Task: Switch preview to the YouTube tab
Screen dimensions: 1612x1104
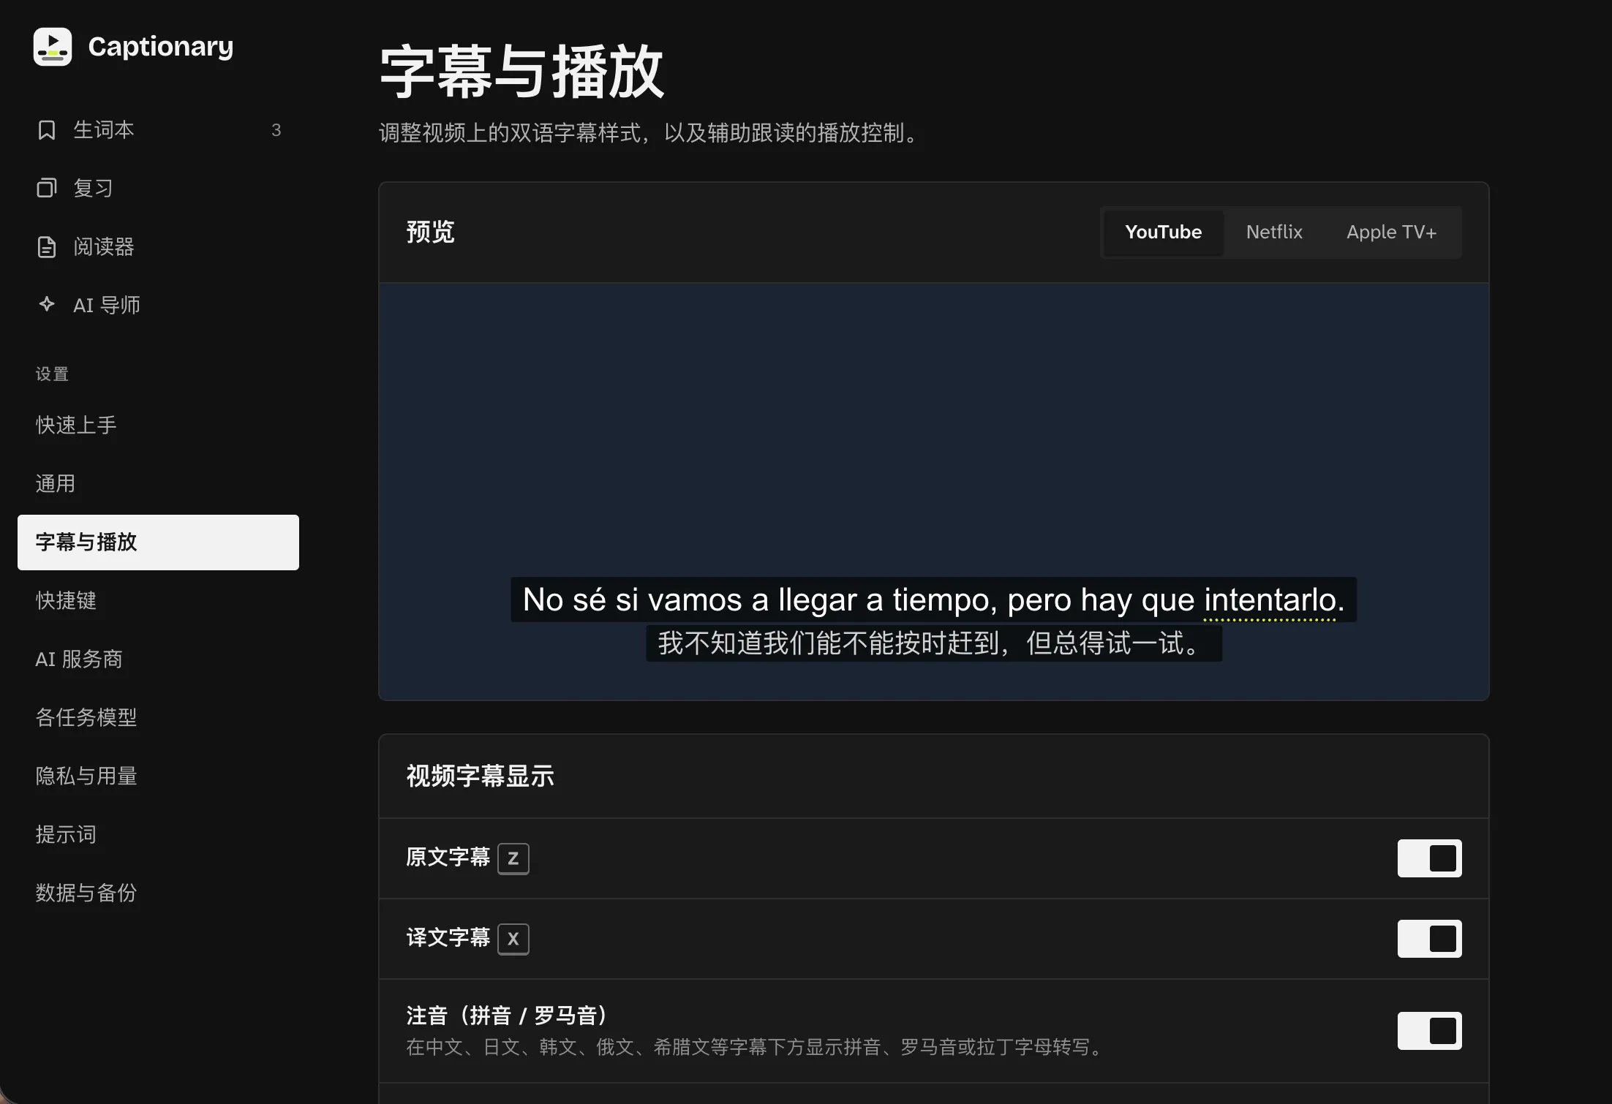Action: coord(1163,232)
